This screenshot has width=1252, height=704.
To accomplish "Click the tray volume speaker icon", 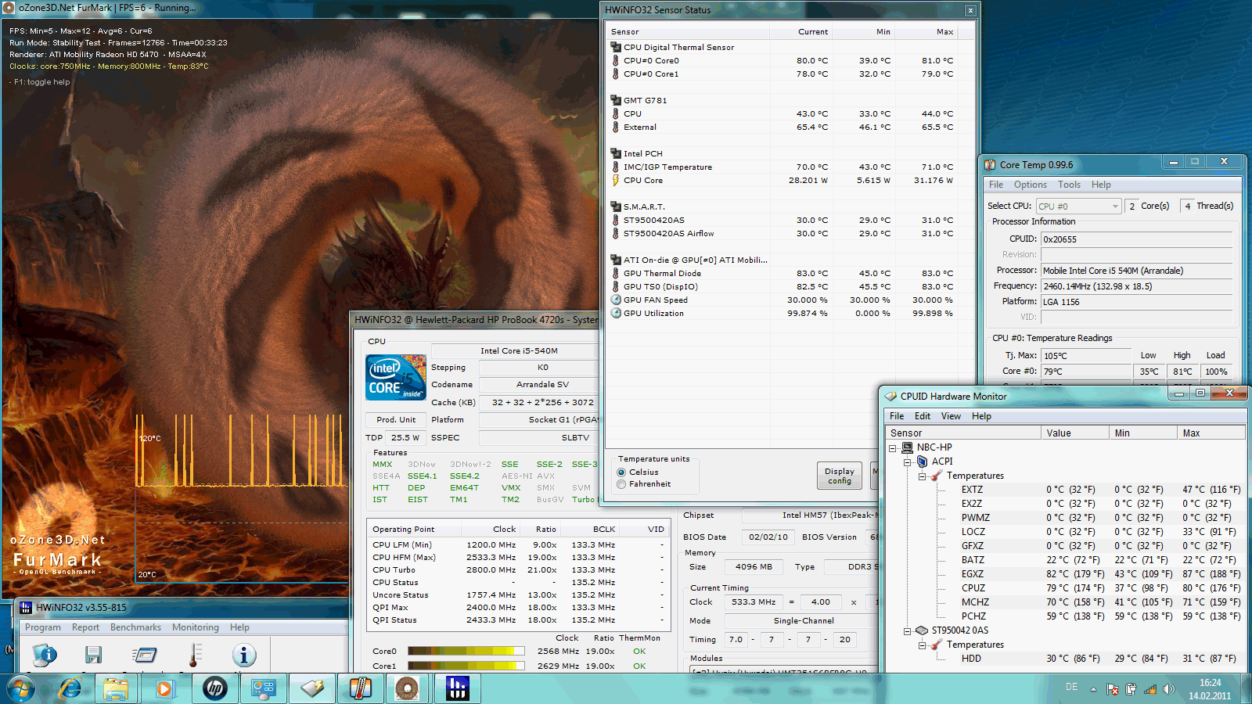I will coord(1169,689).
